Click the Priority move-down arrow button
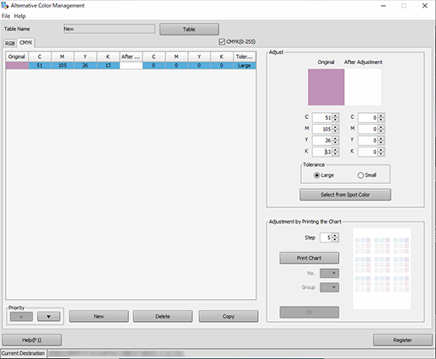The height and width of the screenshot is (359, 436). 49,317
